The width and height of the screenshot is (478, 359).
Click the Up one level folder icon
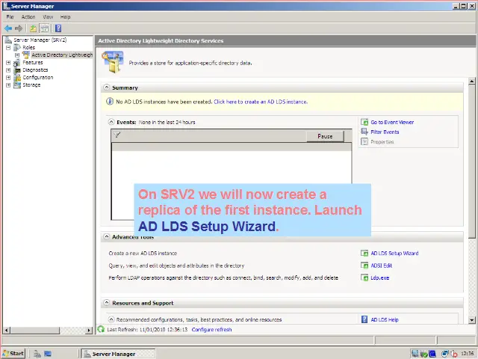coord(33,28)
